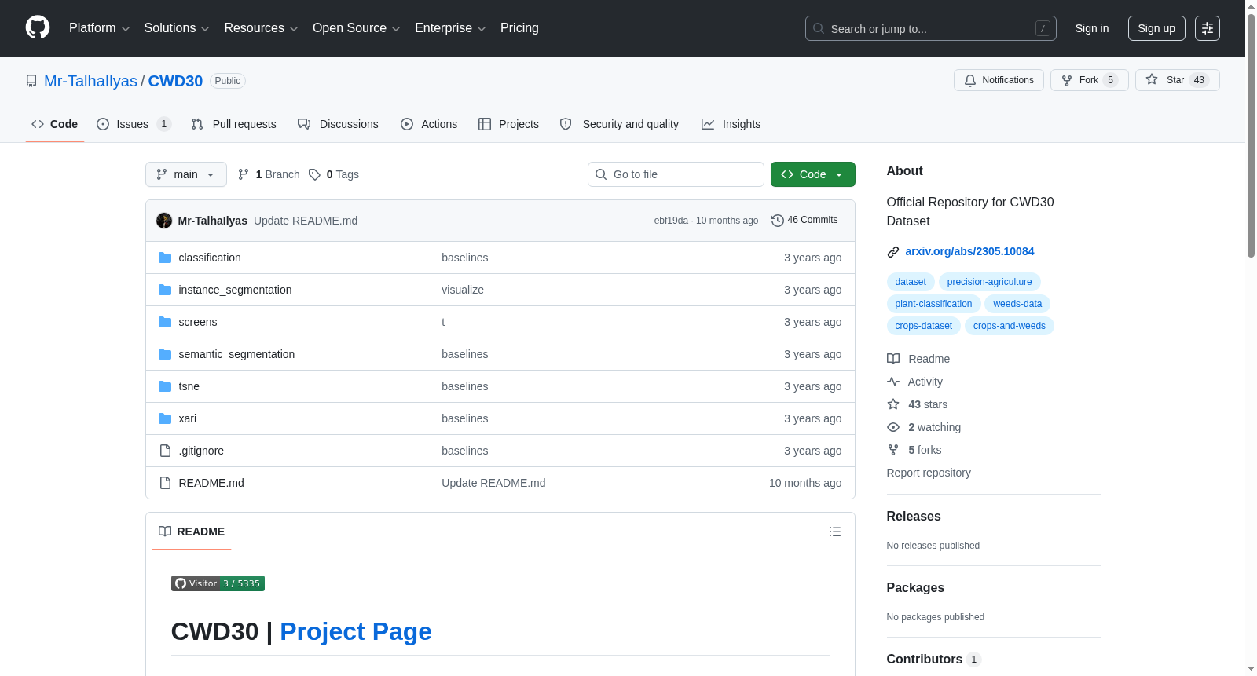The height and width of the screenshot is (676, 1257).
Task: Open the Discussions tab
Action: point(338,124)
